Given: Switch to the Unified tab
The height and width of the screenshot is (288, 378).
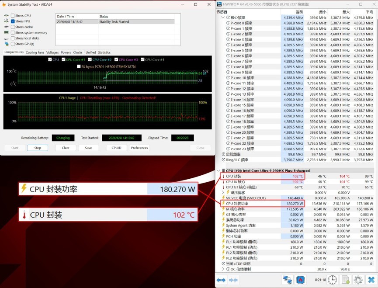Looking at the screenshot, I should [90, 52].
